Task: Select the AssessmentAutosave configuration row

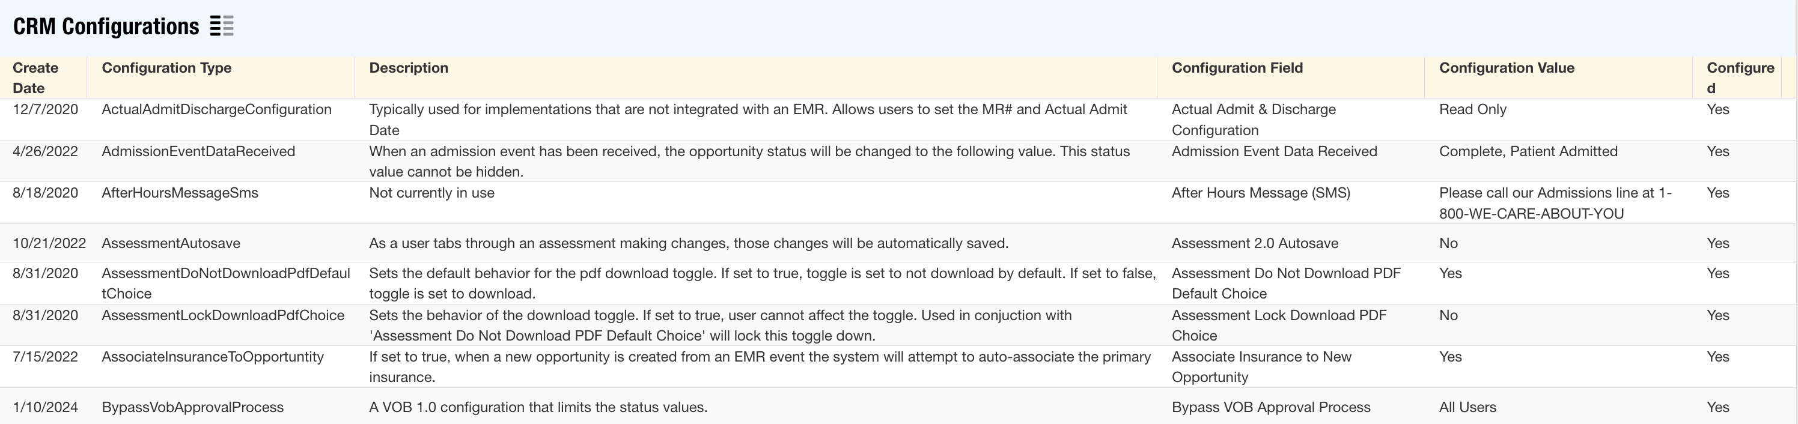Action: click(x=170, y=243)
